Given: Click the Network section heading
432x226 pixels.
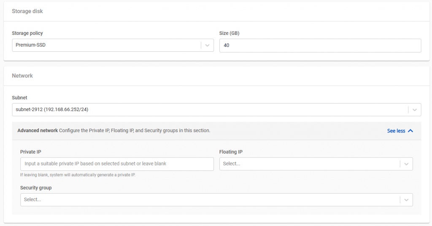Looking at the screenshot, I should click(x=22, y=76).
